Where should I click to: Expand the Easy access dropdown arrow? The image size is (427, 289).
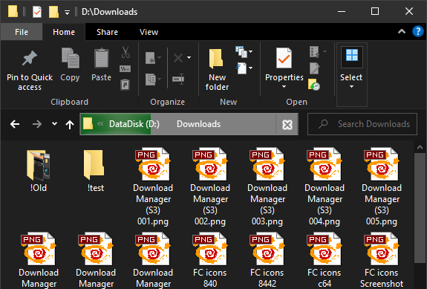pos(250,68)
